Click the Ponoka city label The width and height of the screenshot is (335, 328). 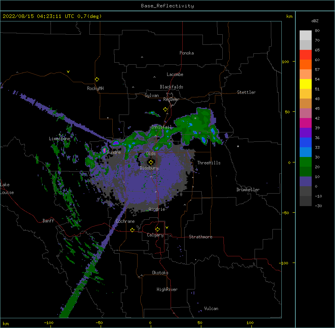tap(187, 53)
